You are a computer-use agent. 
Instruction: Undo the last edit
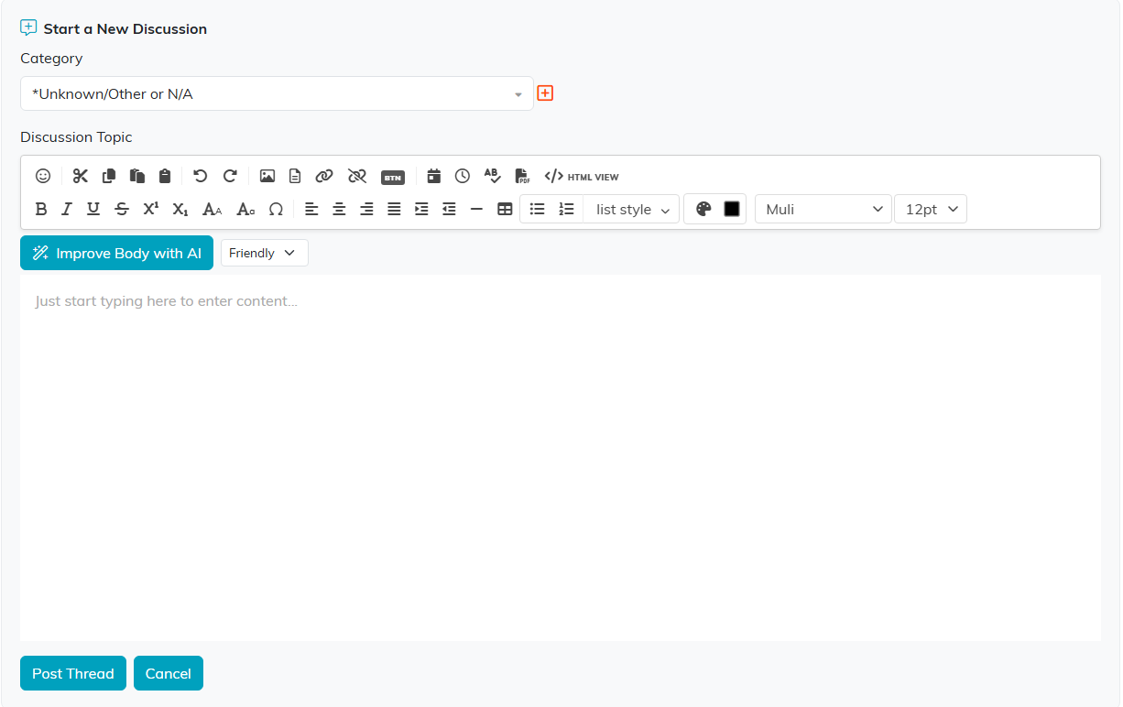(201, 176)
